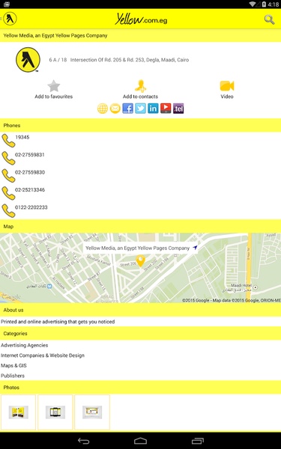
Task: Tap the metro station marker on the map
Action: click(x=49, y=286)
